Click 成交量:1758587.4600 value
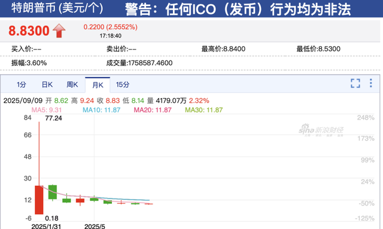The width and height of the screenshot is (383, 229). (139, 63)
